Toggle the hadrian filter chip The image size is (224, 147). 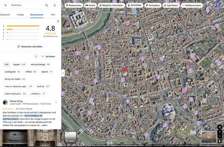[43, 86]
